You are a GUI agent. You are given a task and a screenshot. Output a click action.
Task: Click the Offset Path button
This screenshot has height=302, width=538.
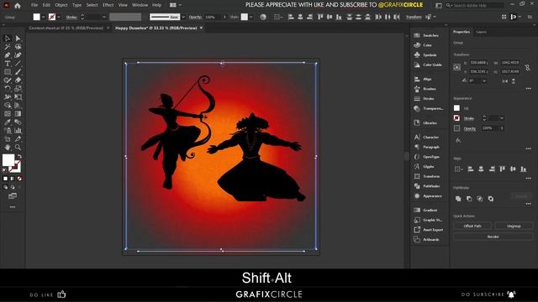(472, 226)
